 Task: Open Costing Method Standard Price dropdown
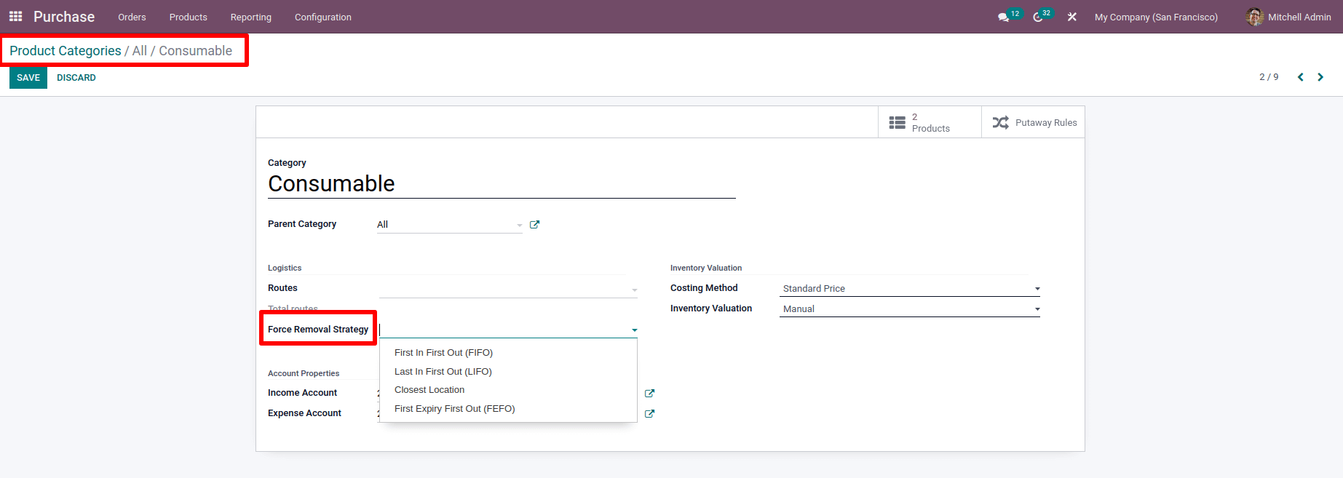[909, 289]
